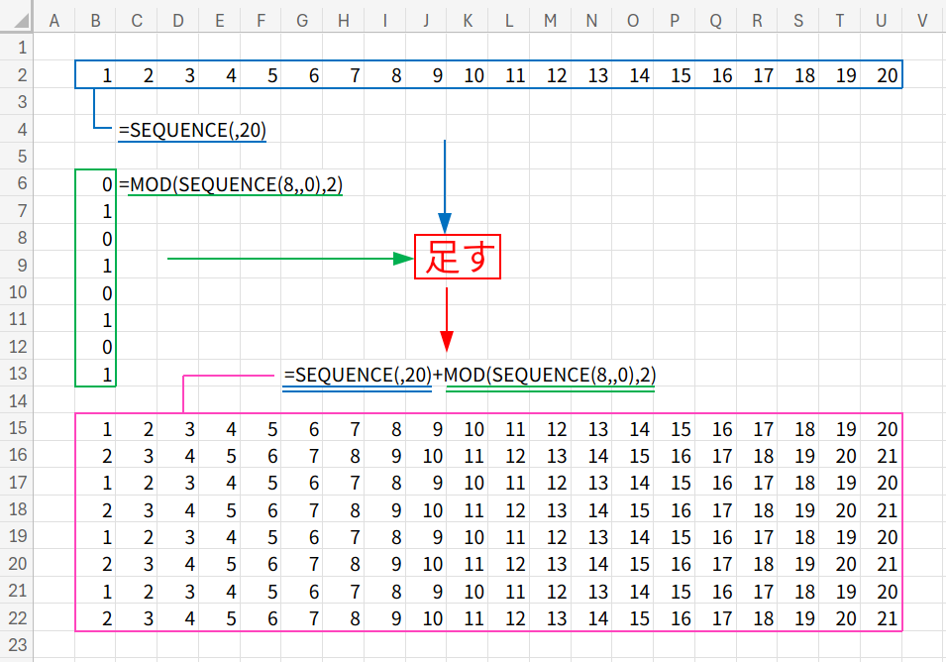Viewport: 946px width, 662px height.
Task: Select cell B2 containing value 1
Action: [95, 75]
